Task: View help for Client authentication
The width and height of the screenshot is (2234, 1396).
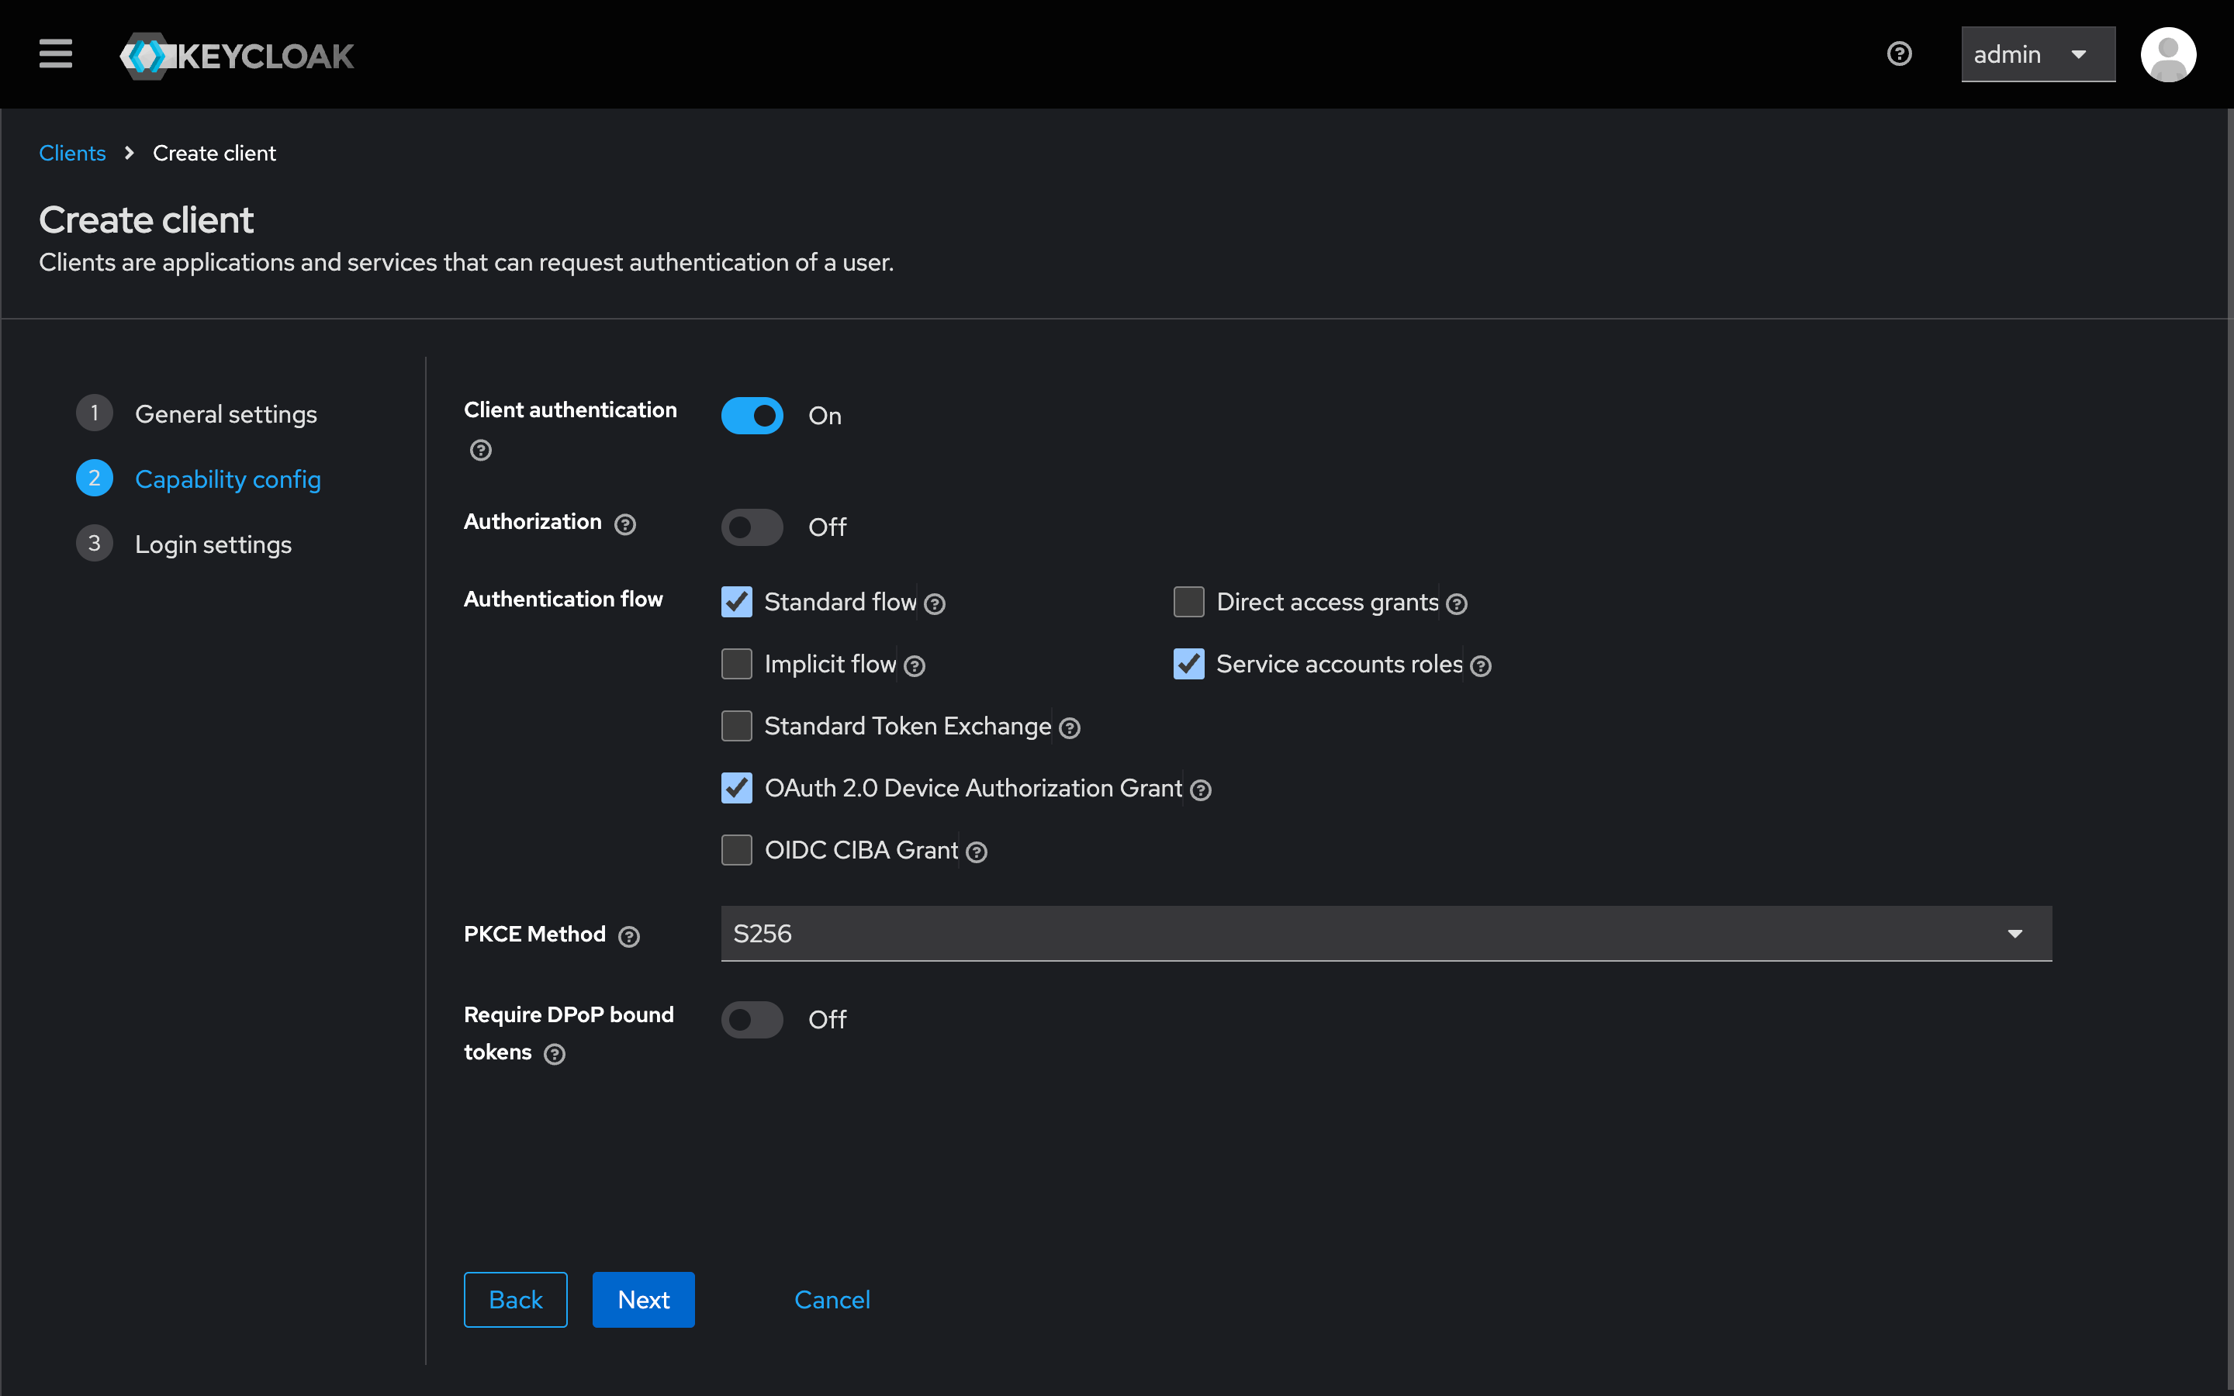Action: tap(479, 450)
